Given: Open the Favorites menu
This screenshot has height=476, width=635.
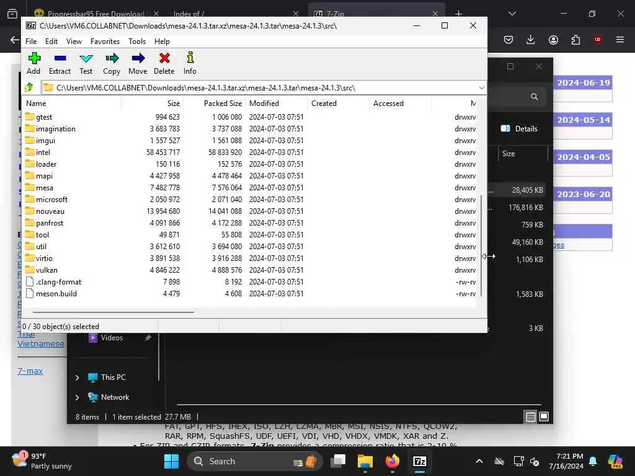Looking at the screenshot, I should [105, 42].
